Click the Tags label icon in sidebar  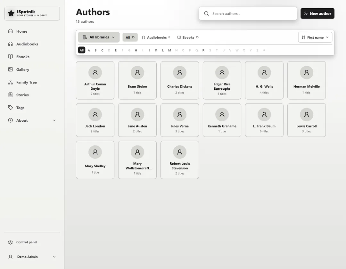click(10, 108)
